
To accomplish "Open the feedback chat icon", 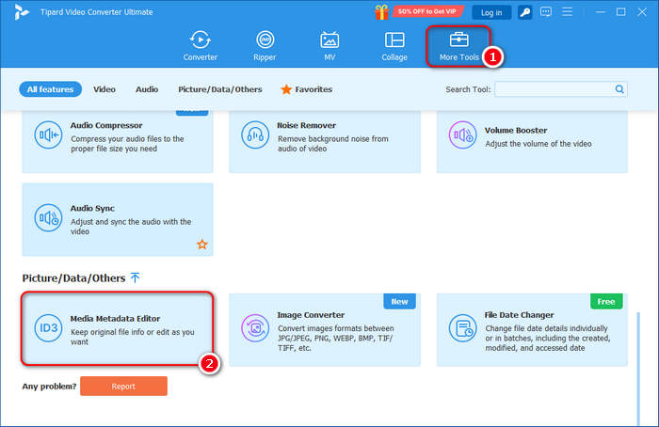I will [545, 11].
